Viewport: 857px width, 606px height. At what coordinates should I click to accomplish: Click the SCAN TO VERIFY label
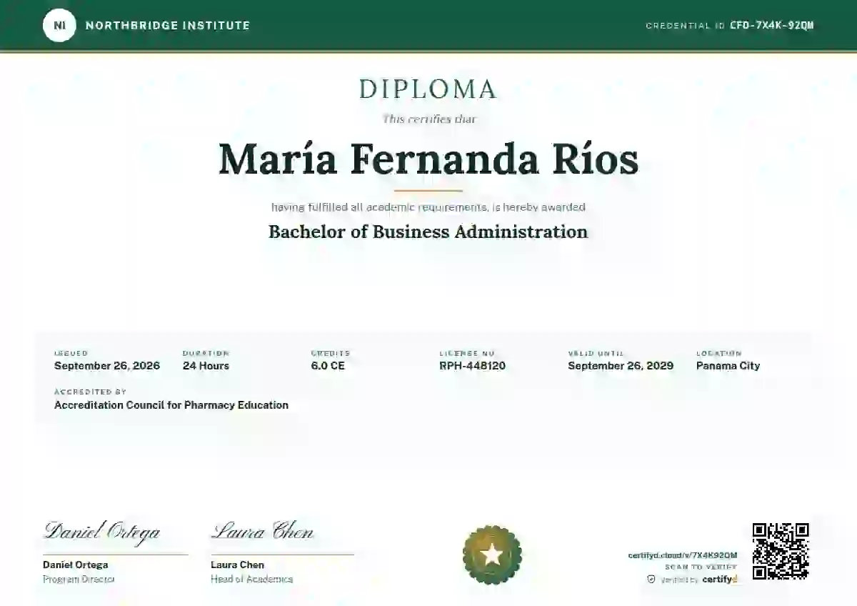point(701,567)
